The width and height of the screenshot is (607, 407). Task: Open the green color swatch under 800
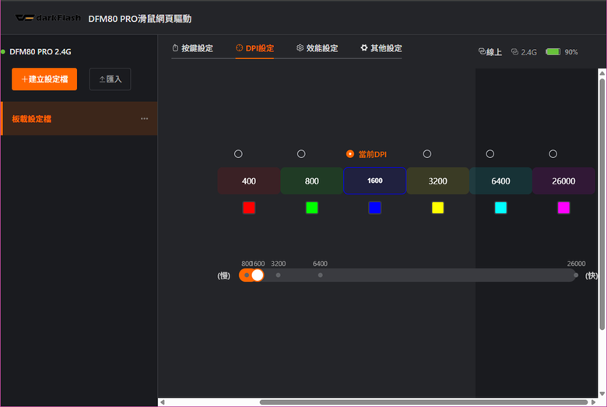point(311,208)
